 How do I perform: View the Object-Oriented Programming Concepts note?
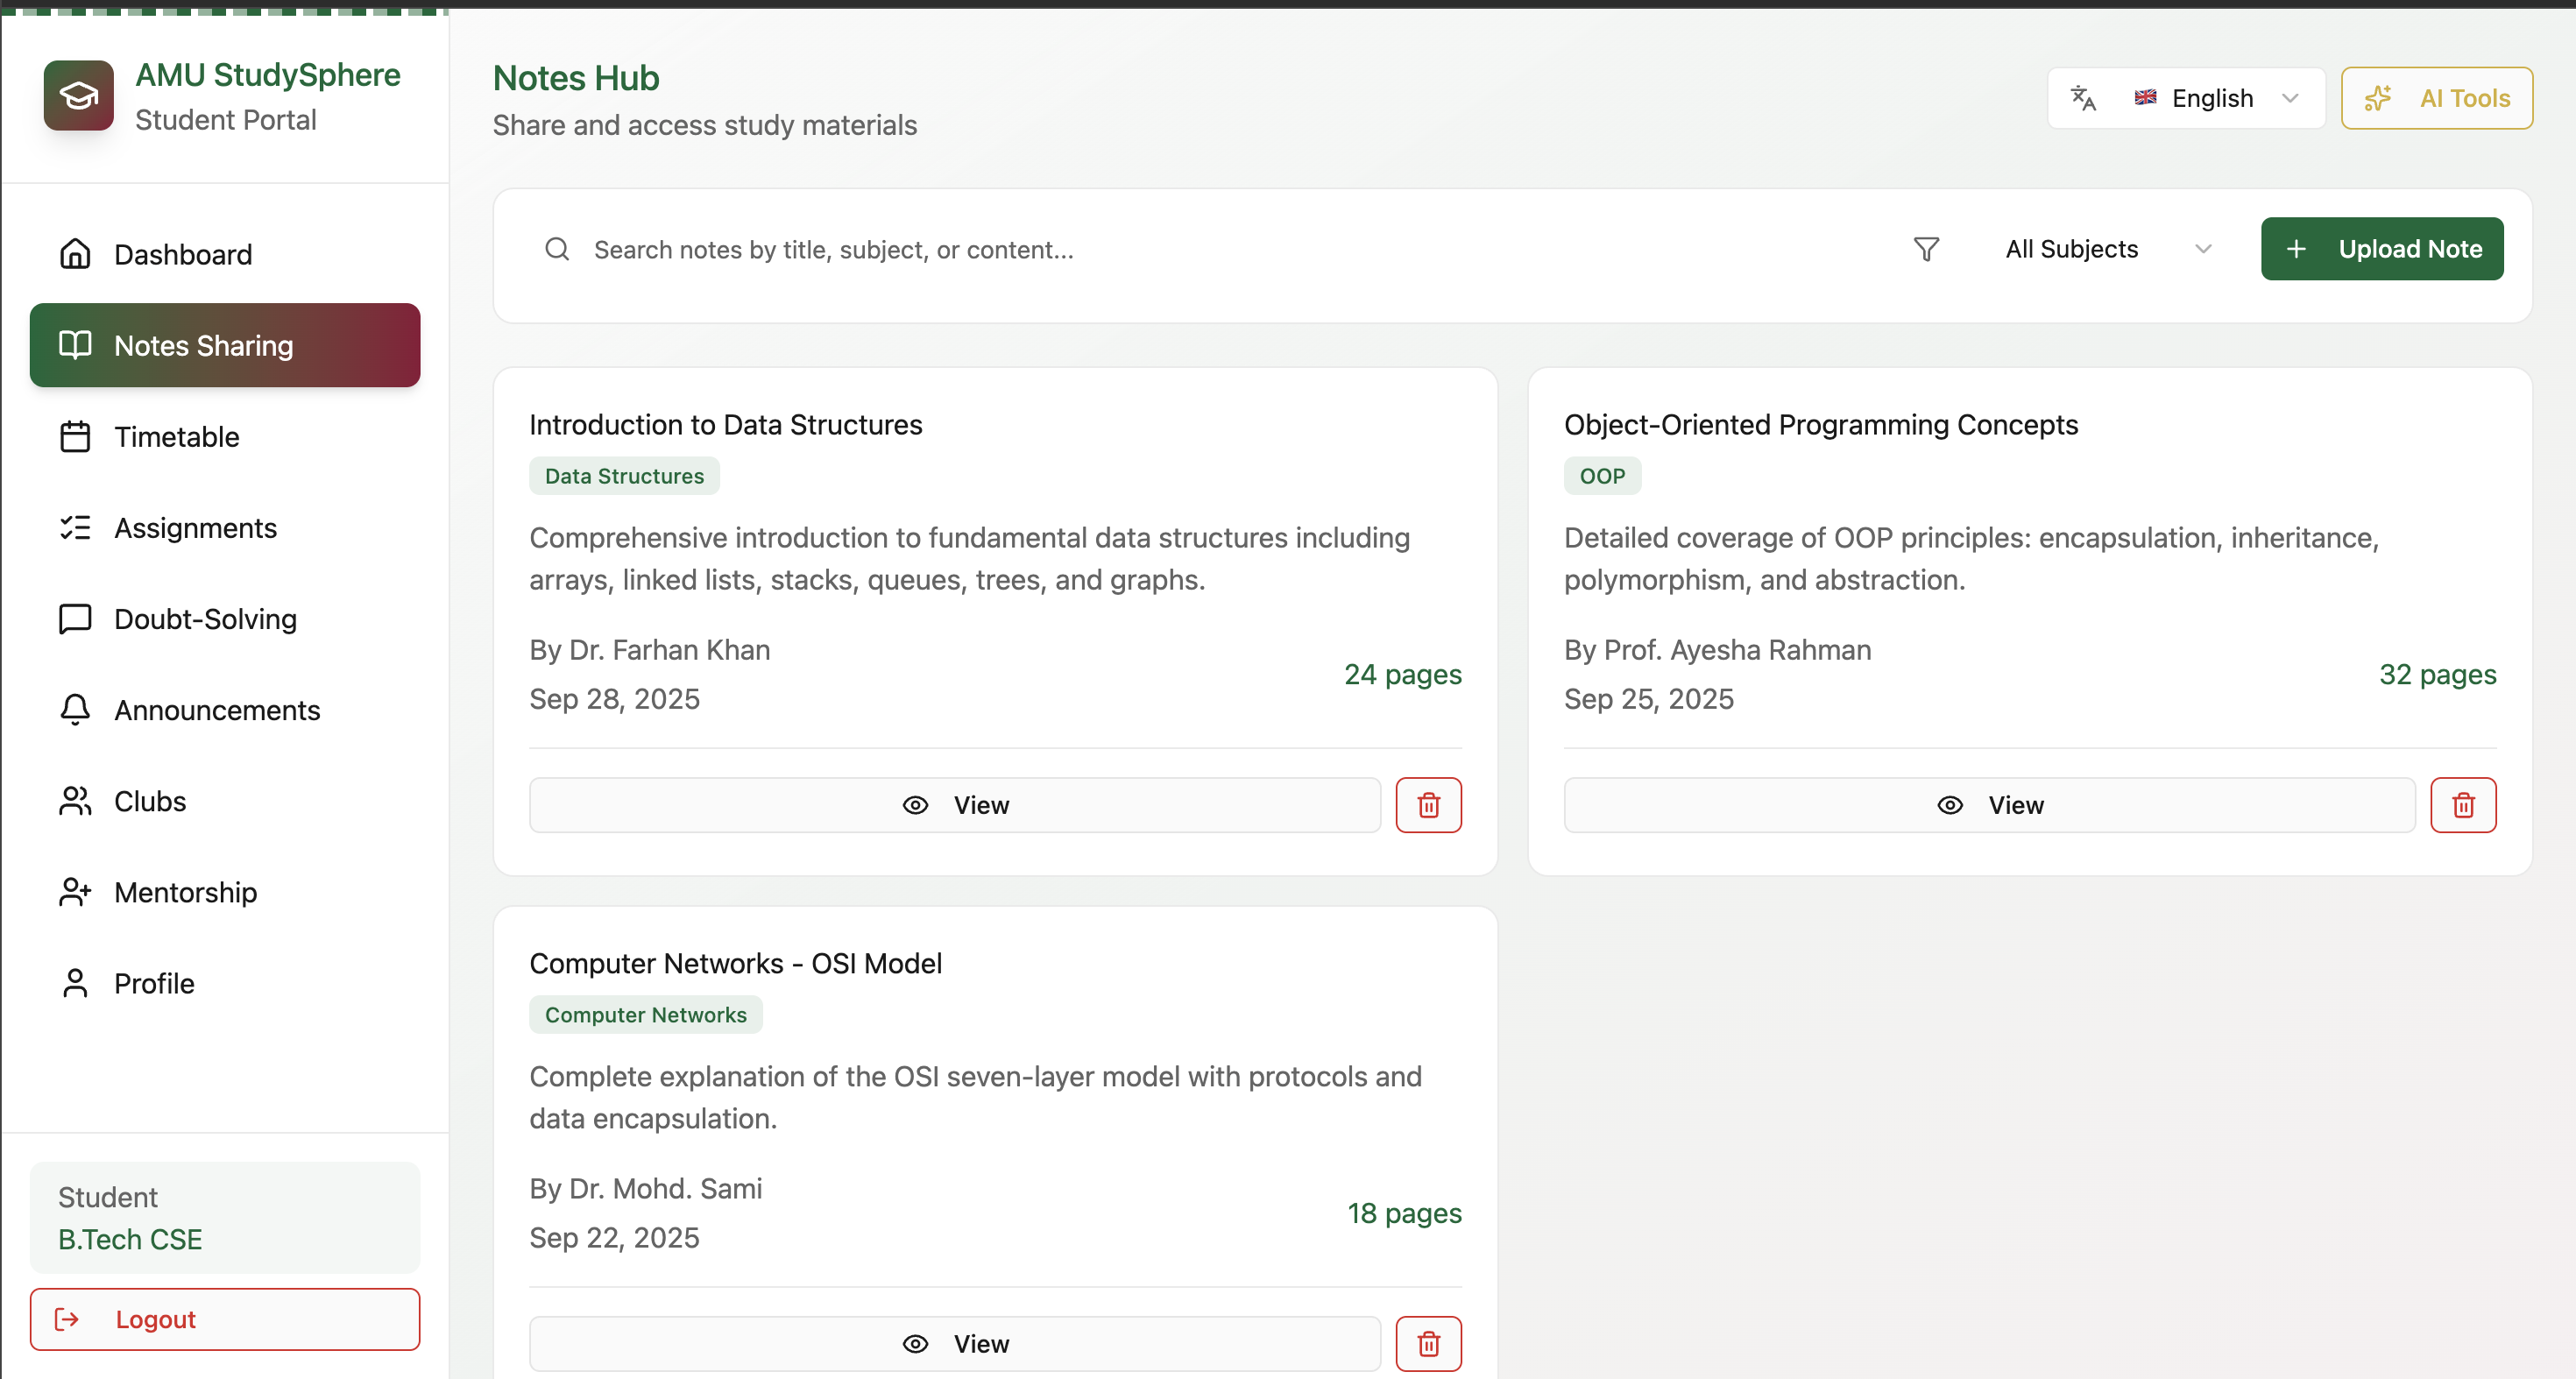(1988, 805)
